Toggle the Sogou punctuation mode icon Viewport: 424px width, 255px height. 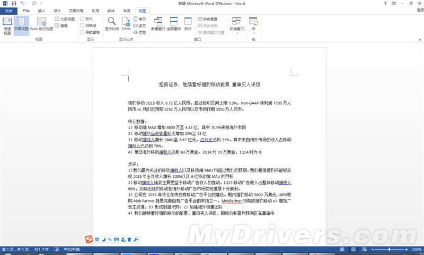[x=110, y=239]
